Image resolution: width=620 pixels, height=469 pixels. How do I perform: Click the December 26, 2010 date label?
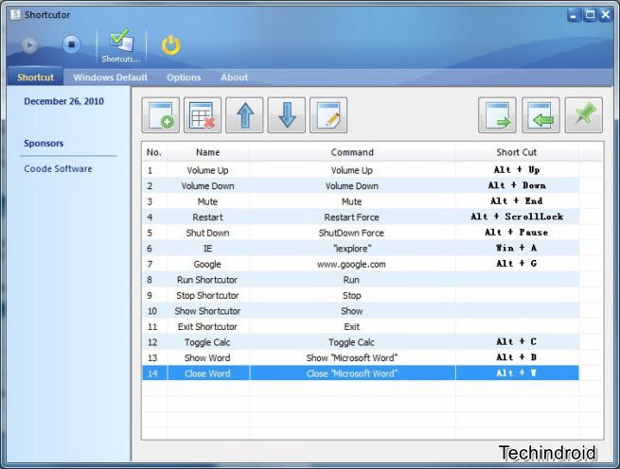[63, 101]
